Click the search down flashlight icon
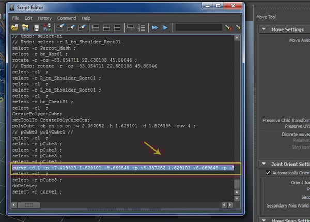Screen dimensions: 310x222 (x=228, y=27)
